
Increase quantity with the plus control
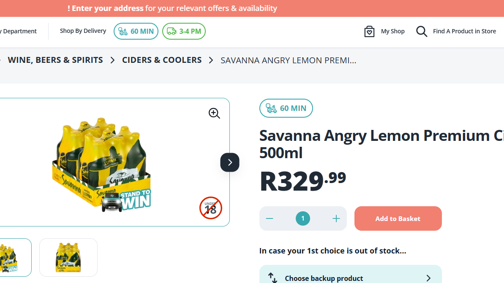pyautogui.click(x=336, y=218)
